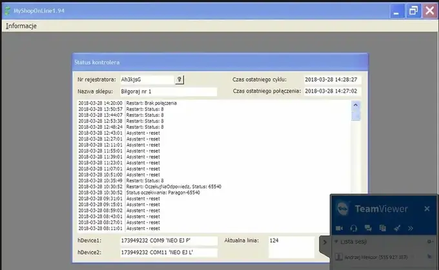
Task: Click the TeamViewer logo icon
Action: pos(342,209)
